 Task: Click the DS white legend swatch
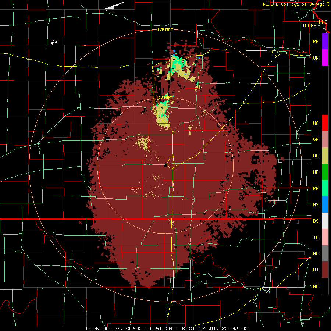(325, 221)
